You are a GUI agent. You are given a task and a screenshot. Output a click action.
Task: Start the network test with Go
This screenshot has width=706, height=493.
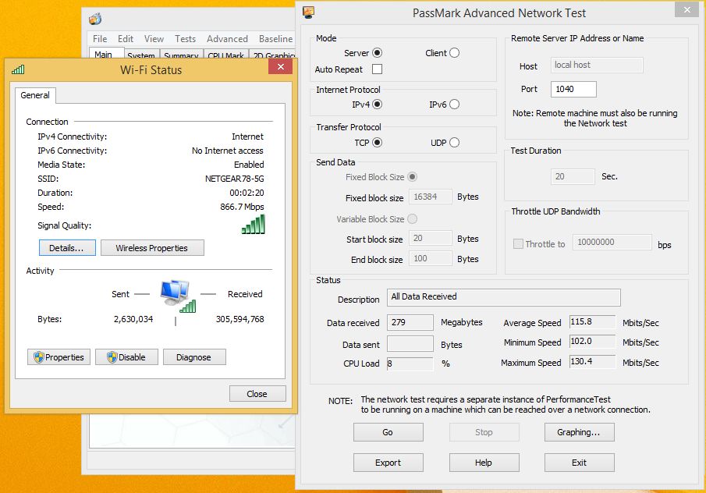tap(388, 432)
